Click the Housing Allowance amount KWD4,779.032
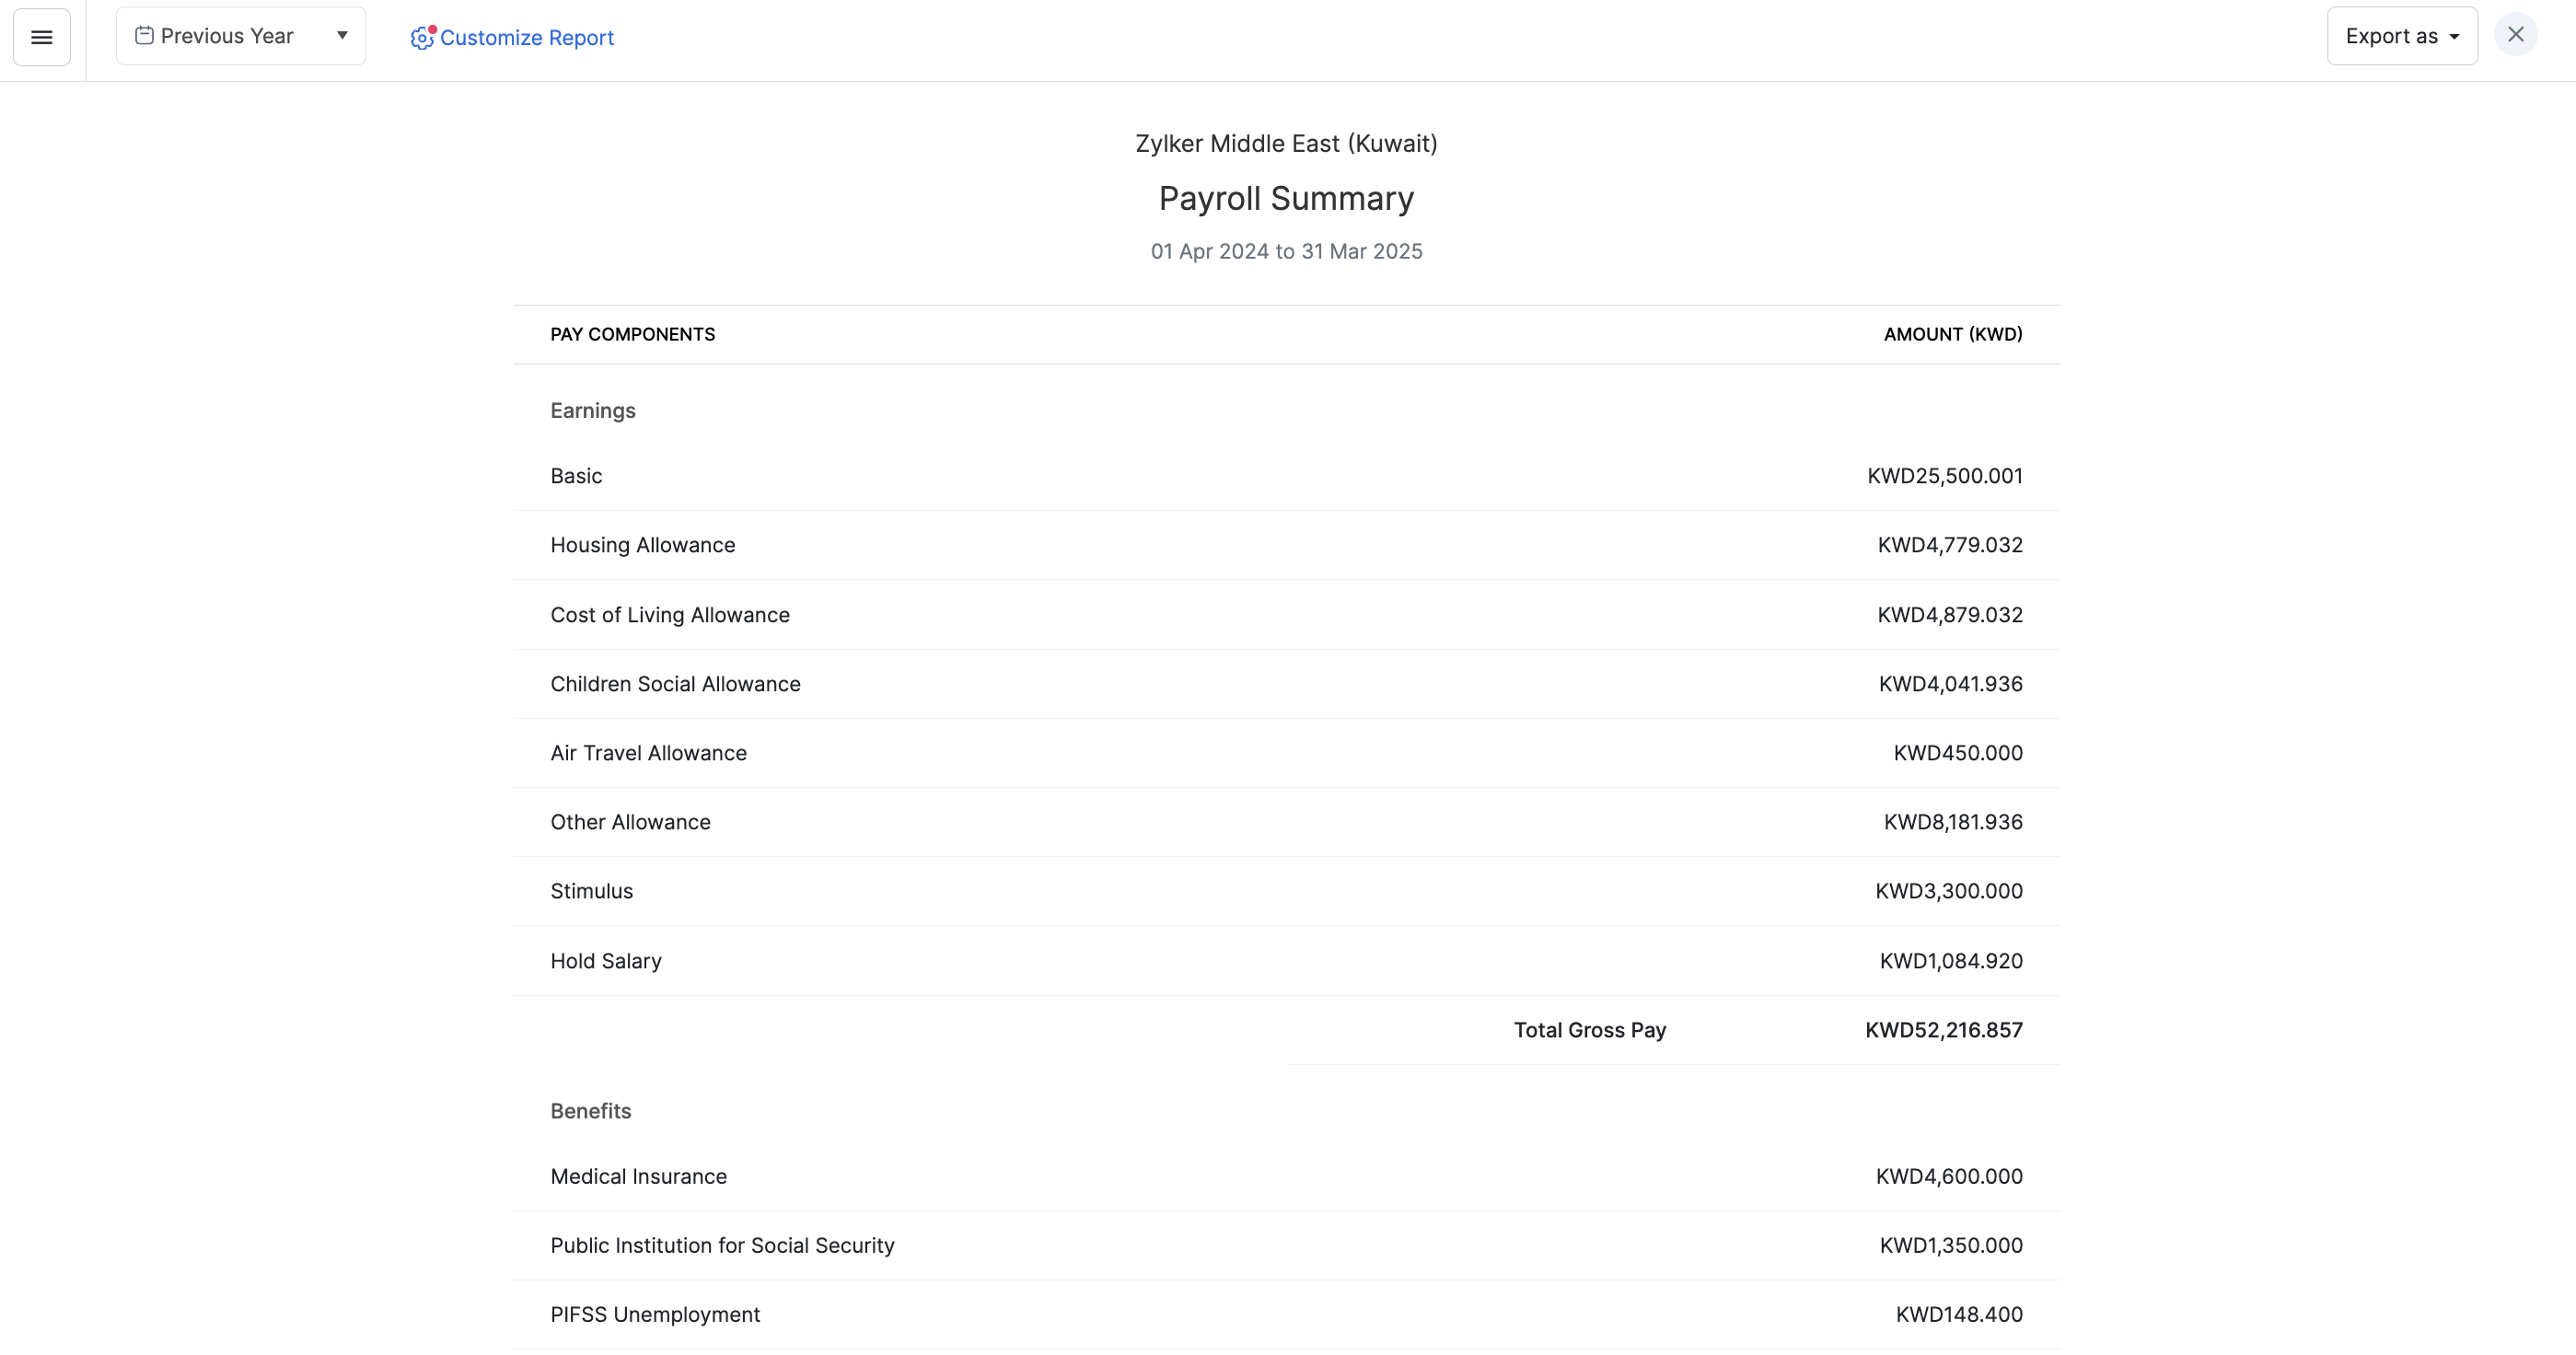This screenshot has width=2576, height=1355. point(1949,545)
